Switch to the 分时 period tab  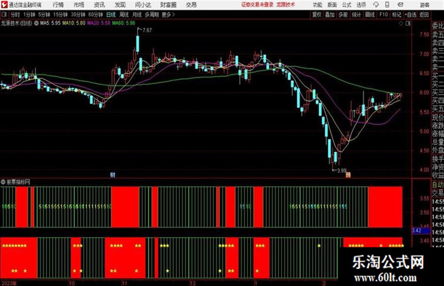(15, 15)
